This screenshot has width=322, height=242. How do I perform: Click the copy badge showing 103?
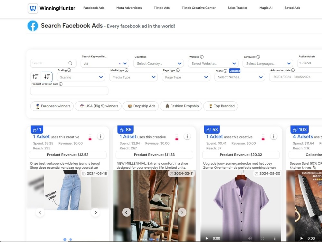pos(299,130)
